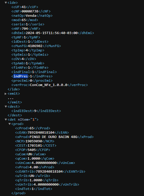The image size is (144, 196).
Task: Click the NCM value 19059090
Action: tap(34, 141)
